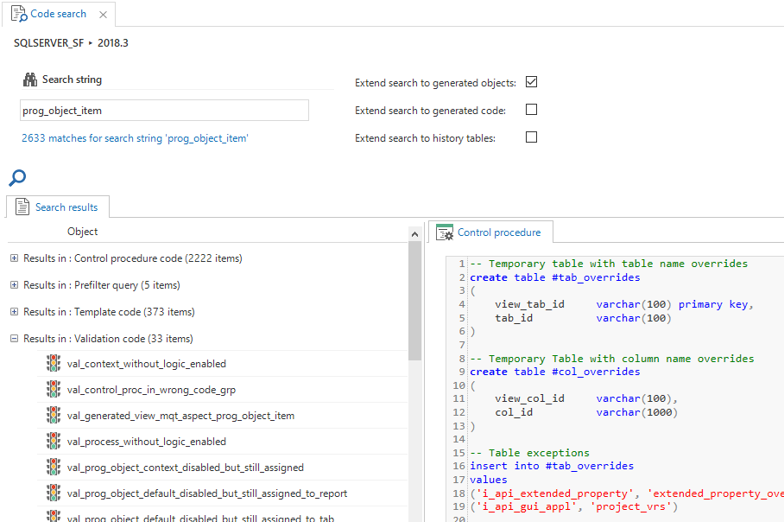Open the Control procedure tab
The height and width of the screenshot is (522, 784).
click(490, 232)
